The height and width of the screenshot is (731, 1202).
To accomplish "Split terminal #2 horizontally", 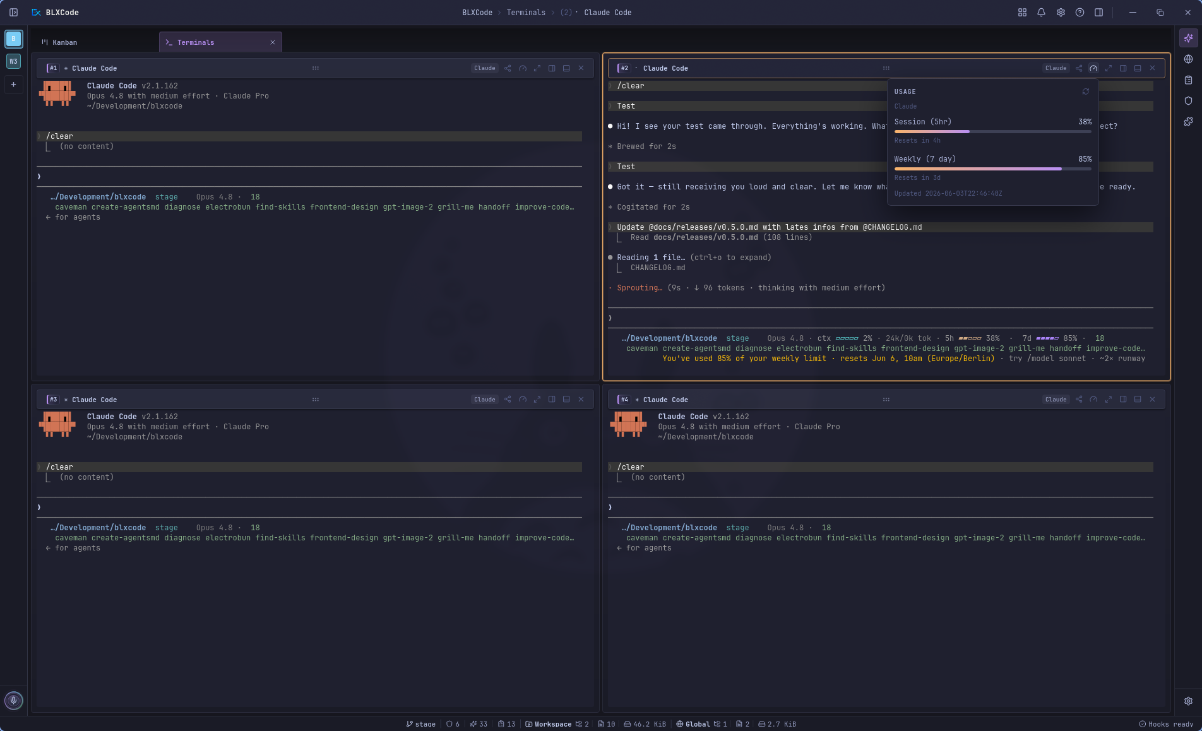I will 1138,68.
